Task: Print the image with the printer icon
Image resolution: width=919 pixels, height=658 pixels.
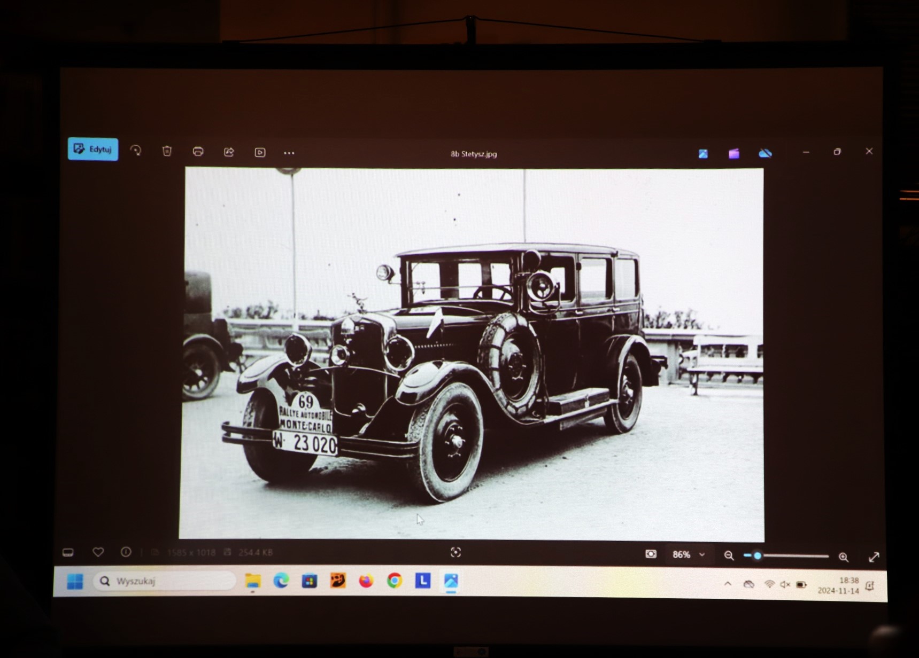Action: [x=198, y=152]
